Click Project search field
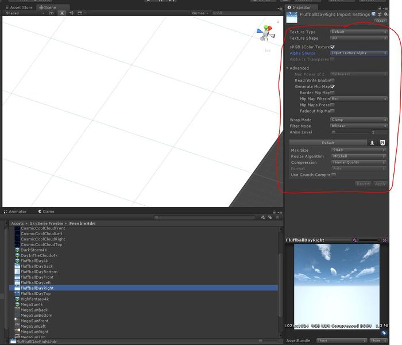This screenshot has width=402, height=345. 204,217
